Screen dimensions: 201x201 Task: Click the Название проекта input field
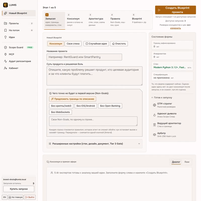point(84,57)
